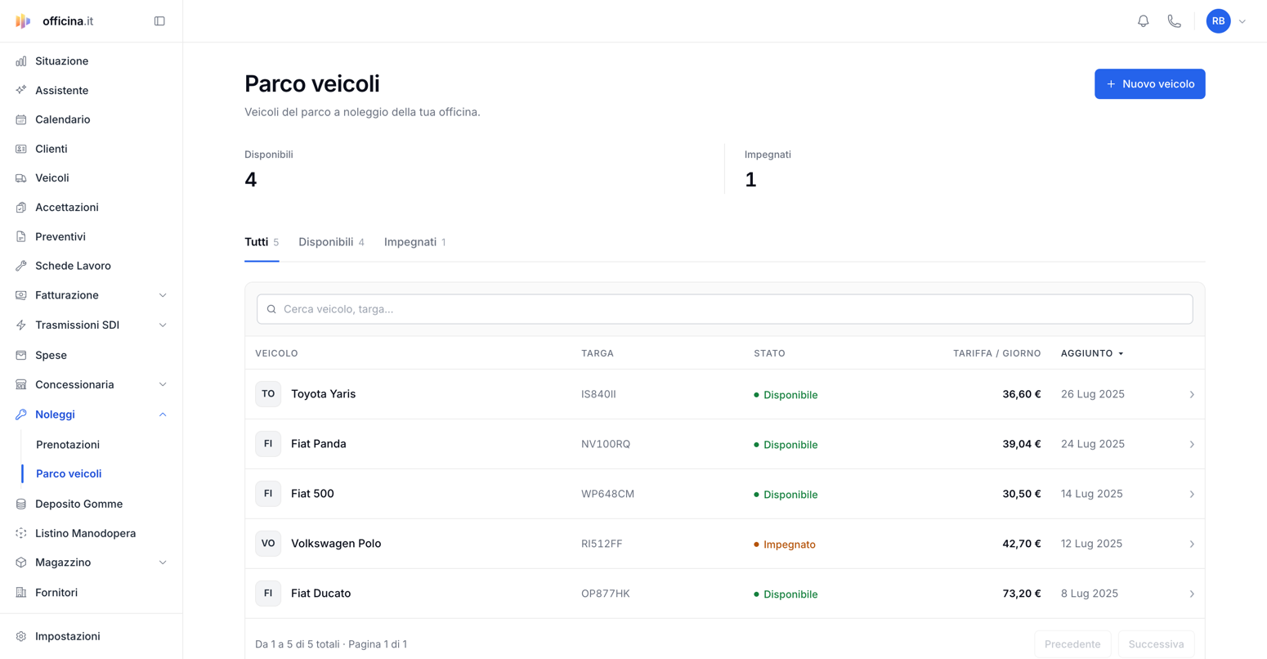Click the Impostazioni gear icon
Screen dimensions: 1267x659
pos(21,636)
